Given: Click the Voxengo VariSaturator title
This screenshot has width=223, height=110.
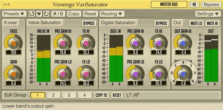Looking at the screenshot, I should pyautogui.click(x=80, y=5).
